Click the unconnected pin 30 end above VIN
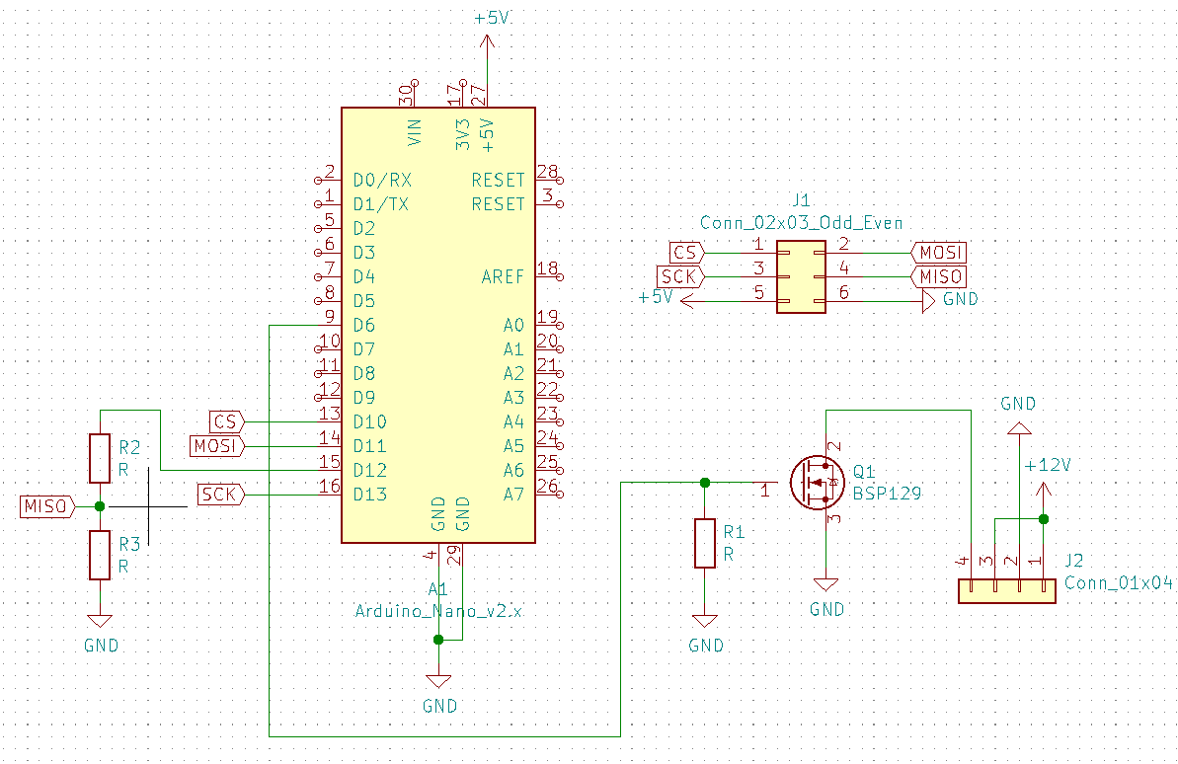 [x=415, y=83]
